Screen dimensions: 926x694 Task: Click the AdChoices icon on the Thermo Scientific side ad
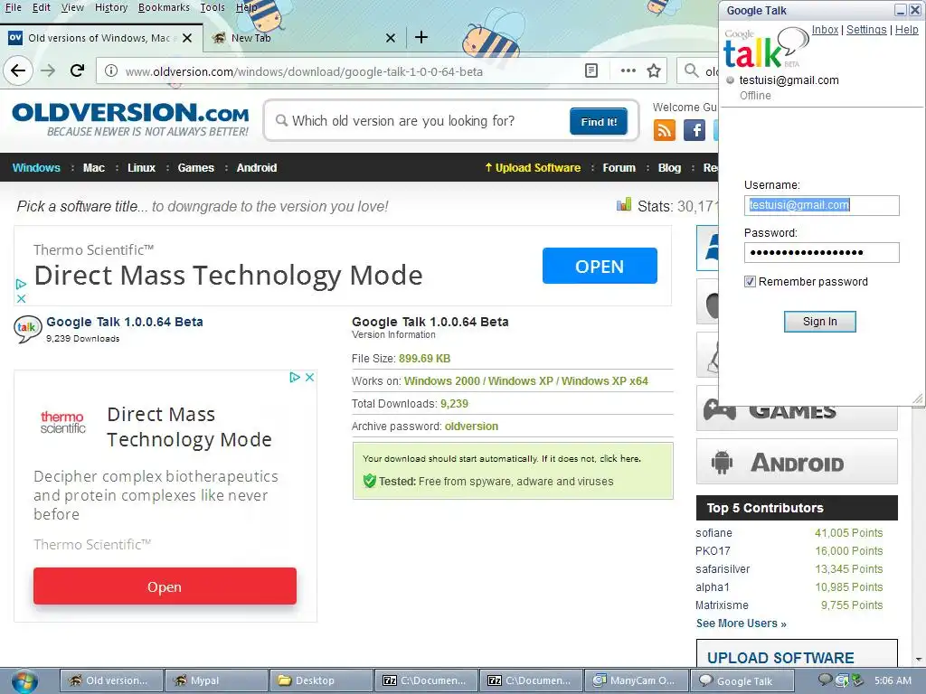[295, 377]
